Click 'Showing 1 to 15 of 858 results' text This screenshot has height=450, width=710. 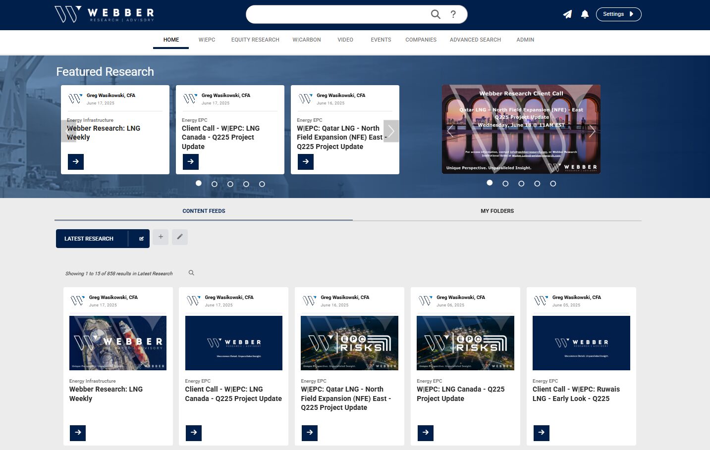point(119,273)
